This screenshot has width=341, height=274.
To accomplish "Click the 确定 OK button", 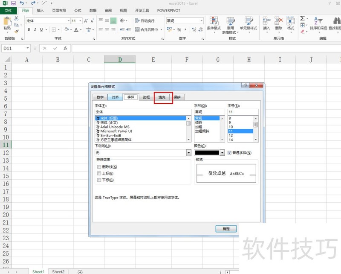I will 226,229.
